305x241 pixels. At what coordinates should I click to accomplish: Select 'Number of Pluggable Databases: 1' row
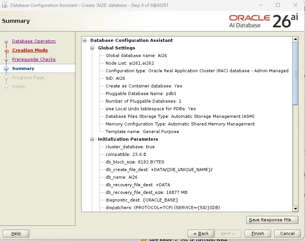point(143,101)
